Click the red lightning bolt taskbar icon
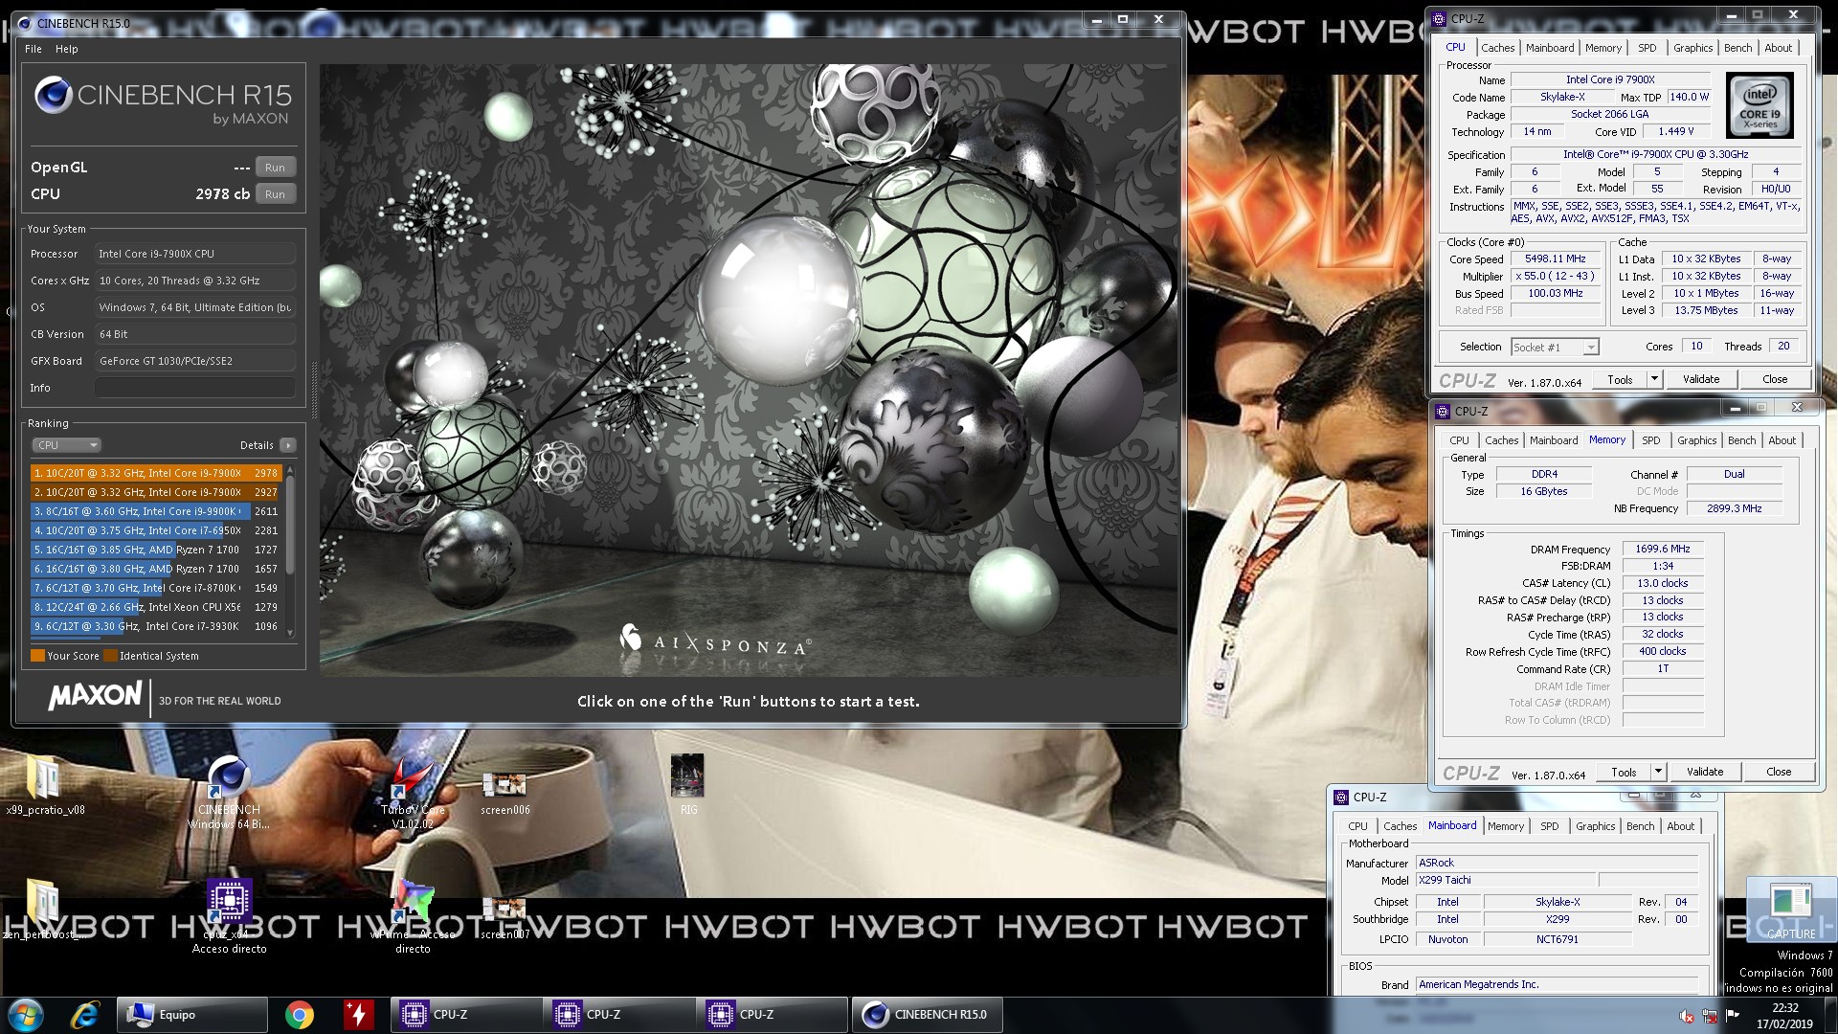 point(358,1015)
